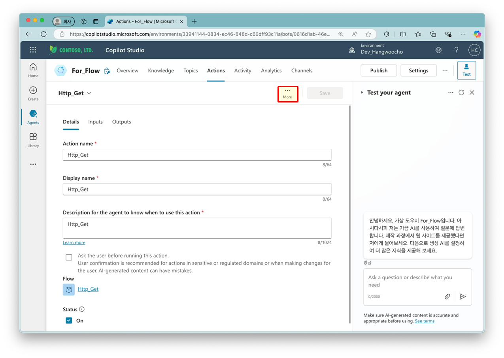Refresh the test agent conversation
504x358 pixels.
click(x=461, y=93)
